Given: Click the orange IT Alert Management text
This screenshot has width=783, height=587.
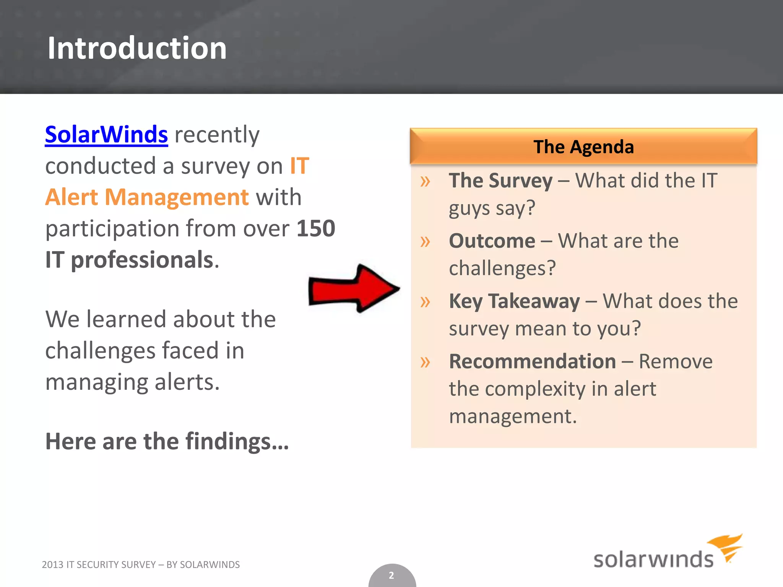Looking at the screenshot, I should tap(147, 197).
